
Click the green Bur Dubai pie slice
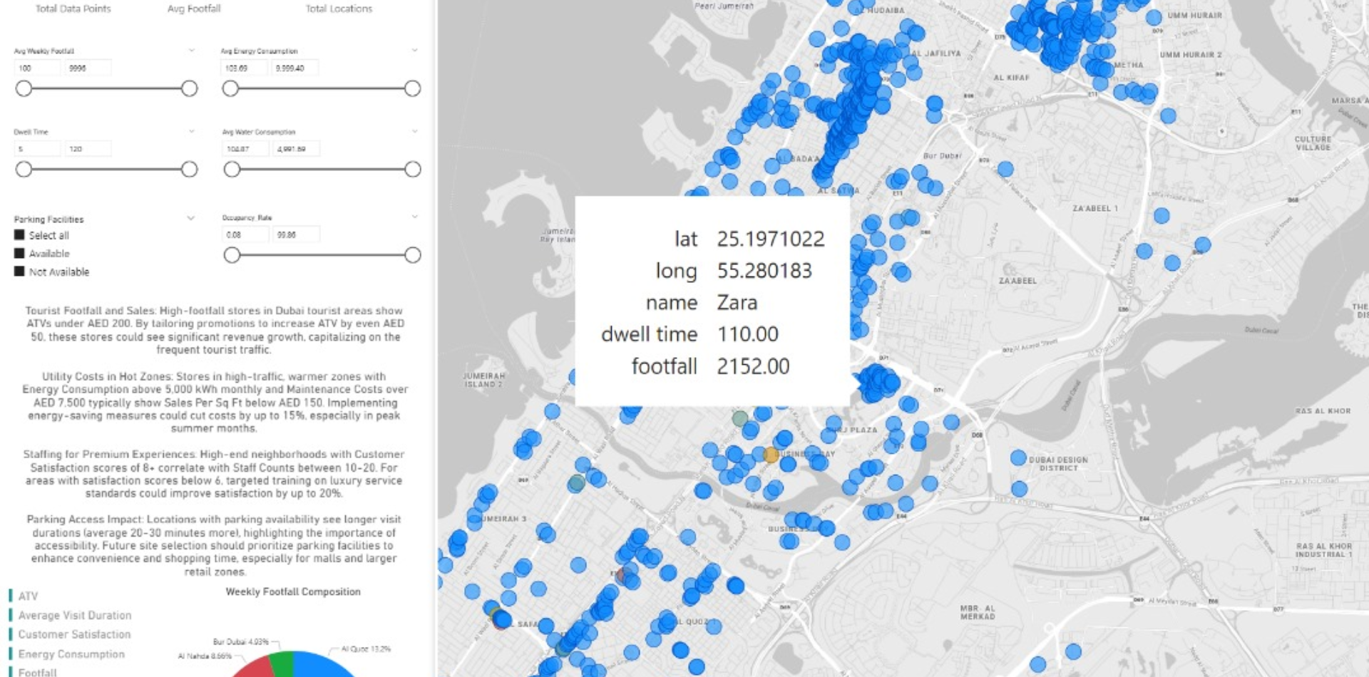(283, 665)
